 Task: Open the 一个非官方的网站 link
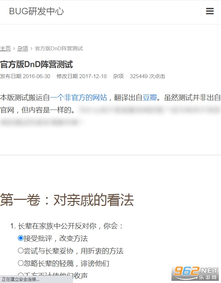(x=78, y=97)
